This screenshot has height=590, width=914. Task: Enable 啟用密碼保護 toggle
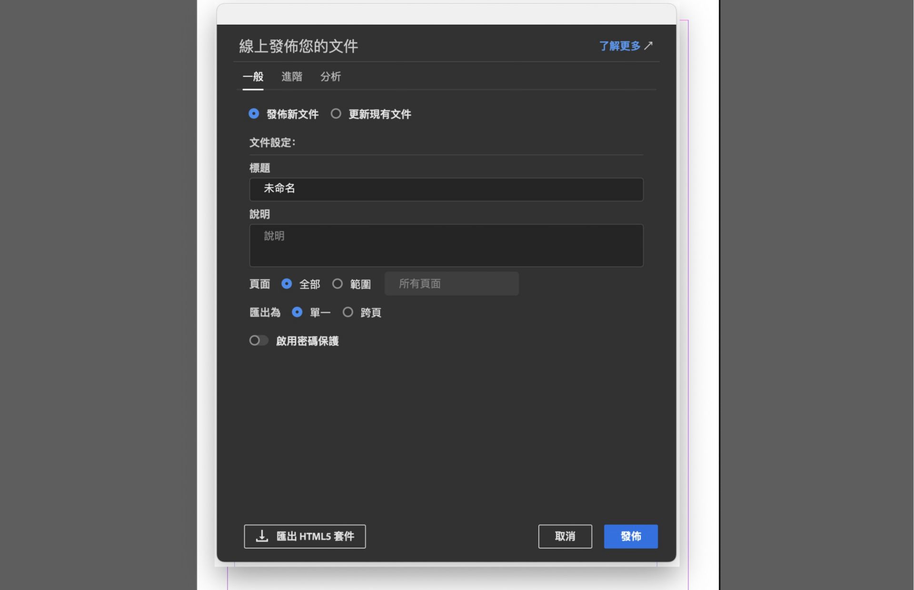tap(258, 340)
